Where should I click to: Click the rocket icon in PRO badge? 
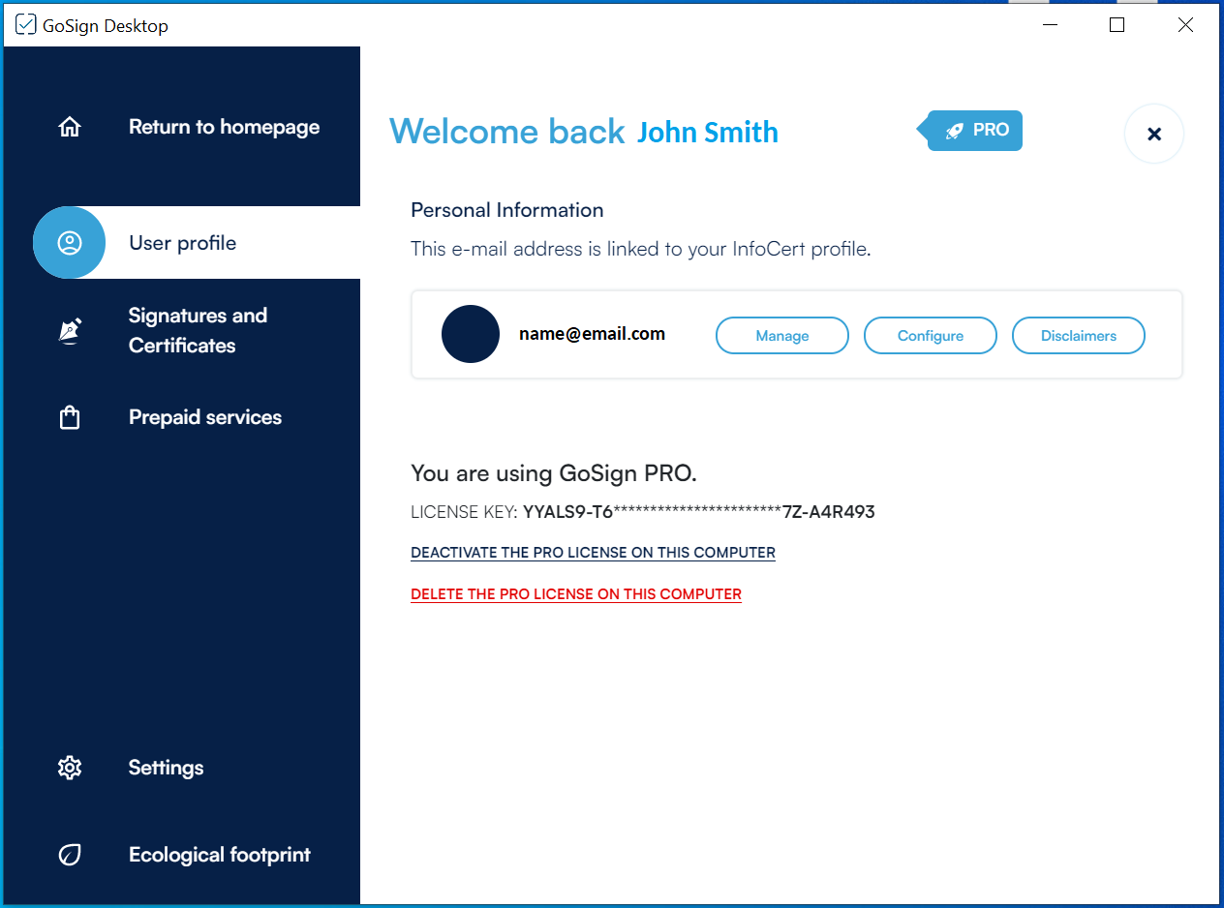click(955, 131)
